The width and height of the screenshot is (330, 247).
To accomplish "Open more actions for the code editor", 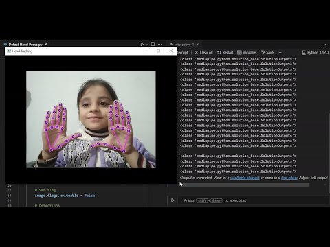I will [159, 44].
